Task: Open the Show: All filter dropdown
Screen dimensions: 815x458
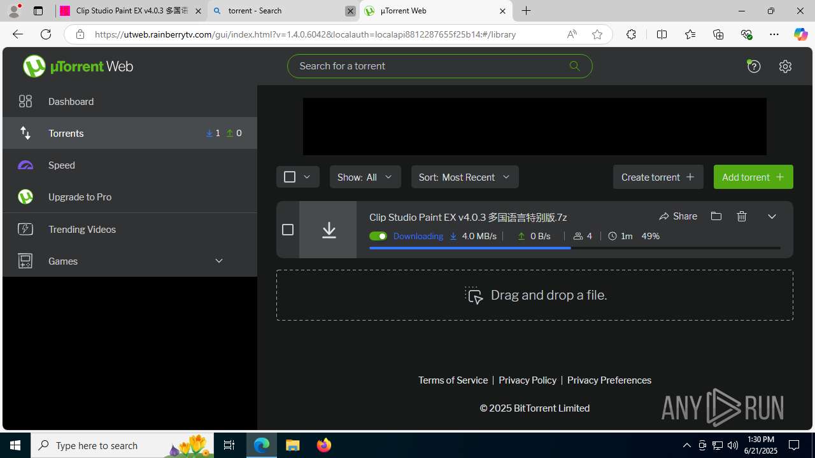Action: pyautogui.click(x=365, y=177)
